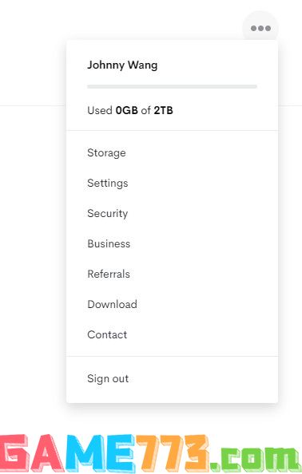Click the three-dots account menu icon
The height and width of the screenshot is (474, 302).
coord(260,28)
